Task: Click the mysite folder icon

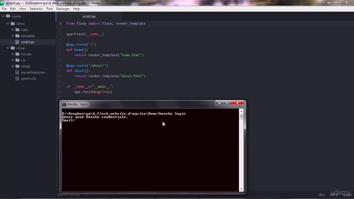Action: [x=8, y=16]
